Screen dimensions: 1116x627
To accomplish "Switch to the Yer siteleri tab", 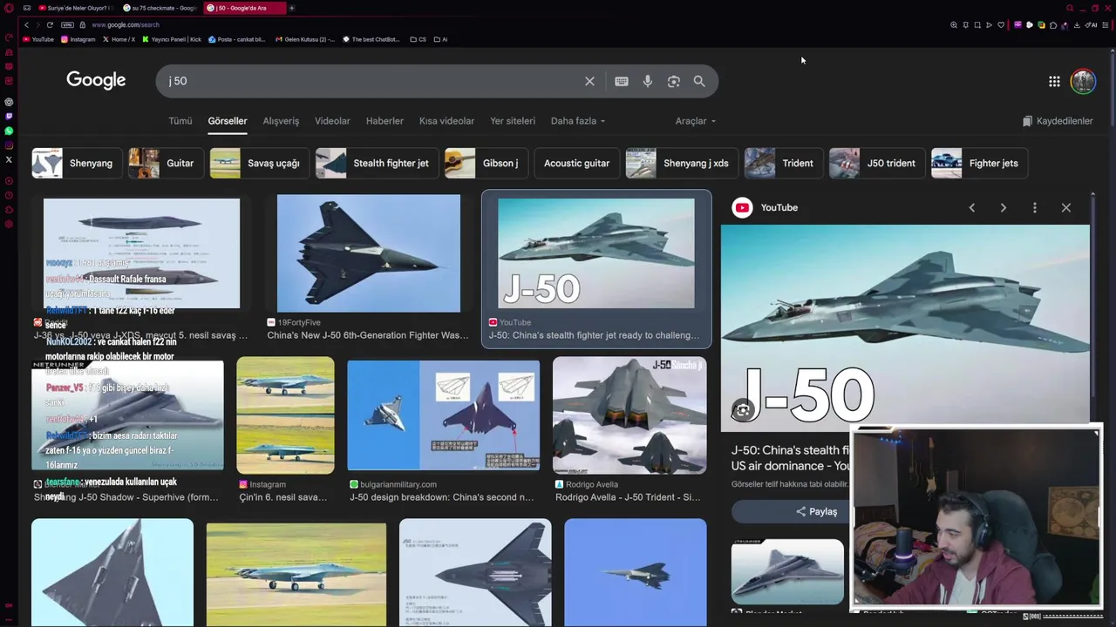I will click(x=513, y=121).
